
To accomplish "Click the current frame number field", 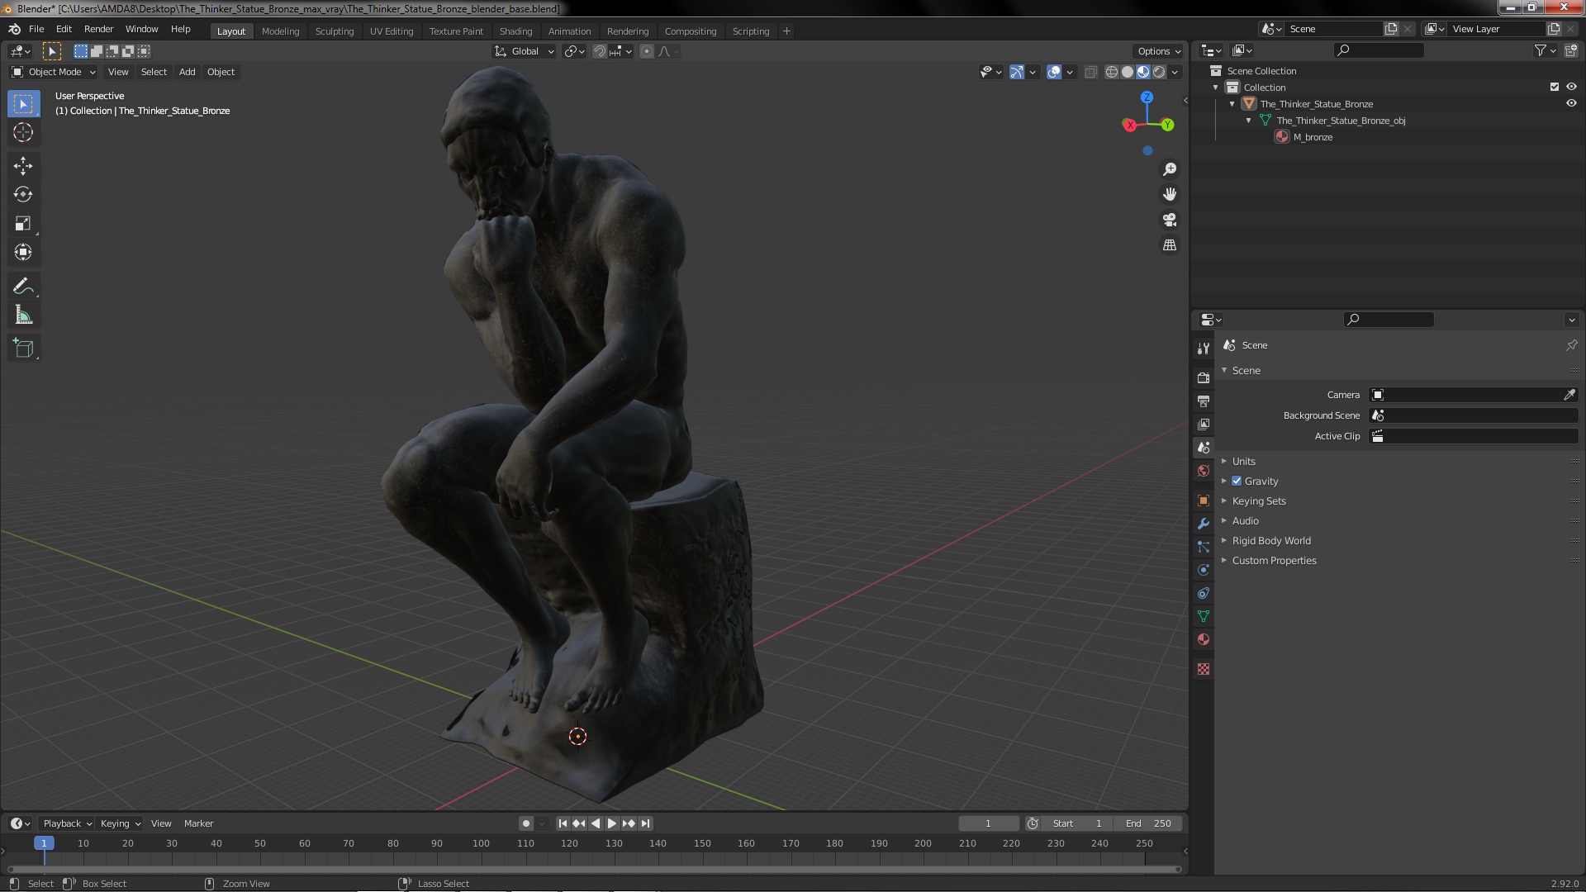I will tap(988, 823).
